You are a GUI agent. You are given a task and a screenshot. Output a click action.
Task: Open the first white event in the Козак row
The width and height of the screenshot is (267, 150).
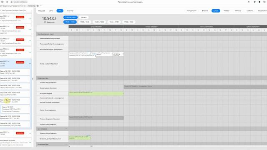[x=80, y=53]
